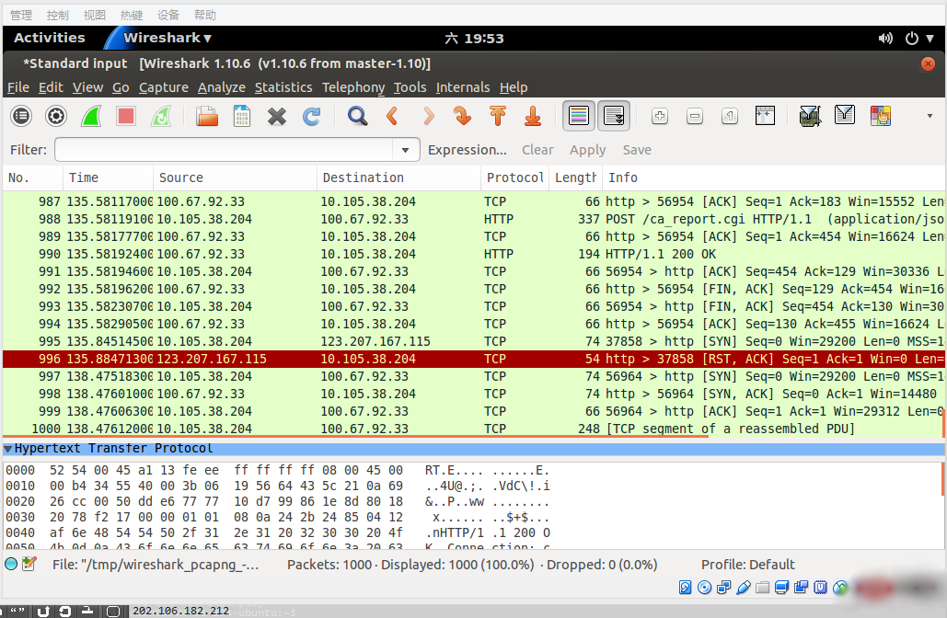Stop the running capture with red square
947x618 pixels.
[x=126, y=116]
